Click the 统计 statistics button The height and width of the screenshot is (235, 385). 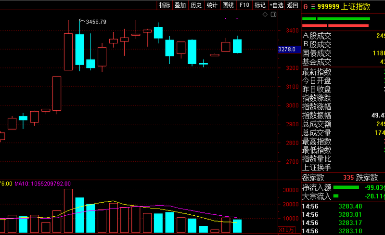tap(212, 5)
